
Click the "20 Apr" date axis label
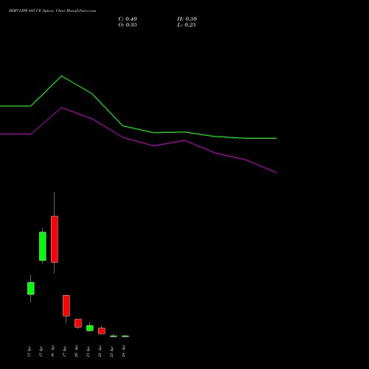coord(76,351)
